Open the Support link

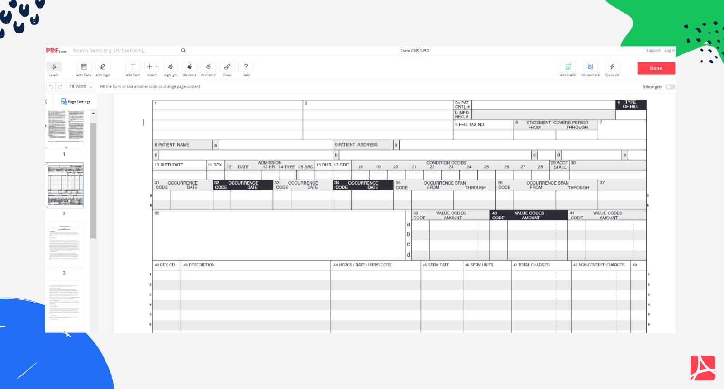653,51
